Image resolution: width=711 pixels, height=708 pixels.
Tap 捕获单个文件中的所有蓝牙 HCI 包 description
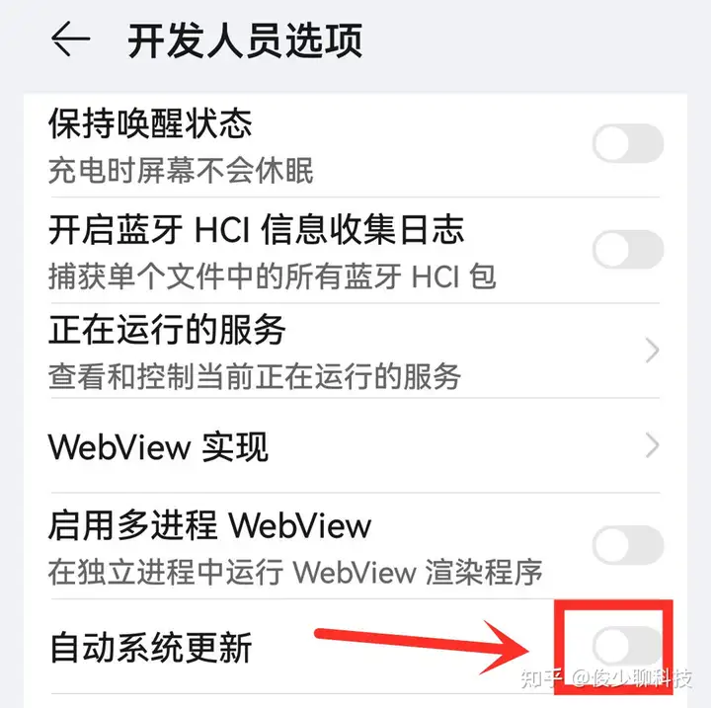coord(273,276)
